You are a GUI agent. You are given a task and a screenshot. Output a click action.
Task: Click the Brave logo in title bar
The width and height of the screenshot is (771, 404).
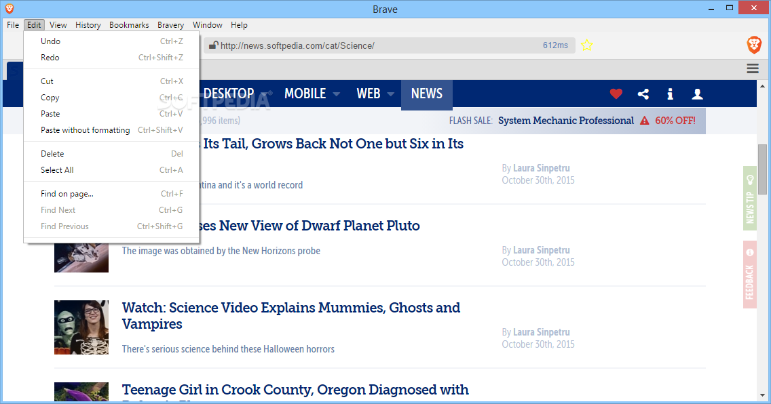coord(10,8)
